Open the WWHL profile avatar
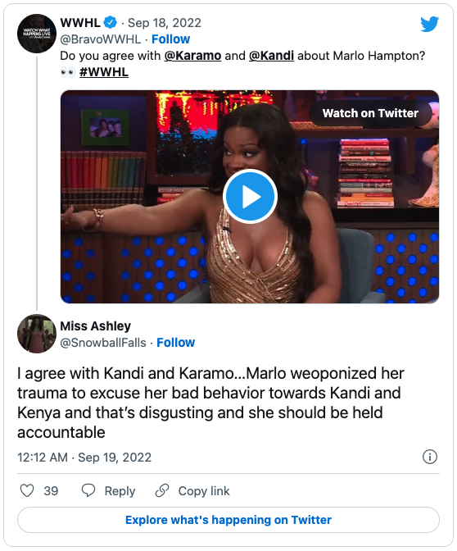The width and height of the screenshot is (457, 551). click(x=37, y=34)
